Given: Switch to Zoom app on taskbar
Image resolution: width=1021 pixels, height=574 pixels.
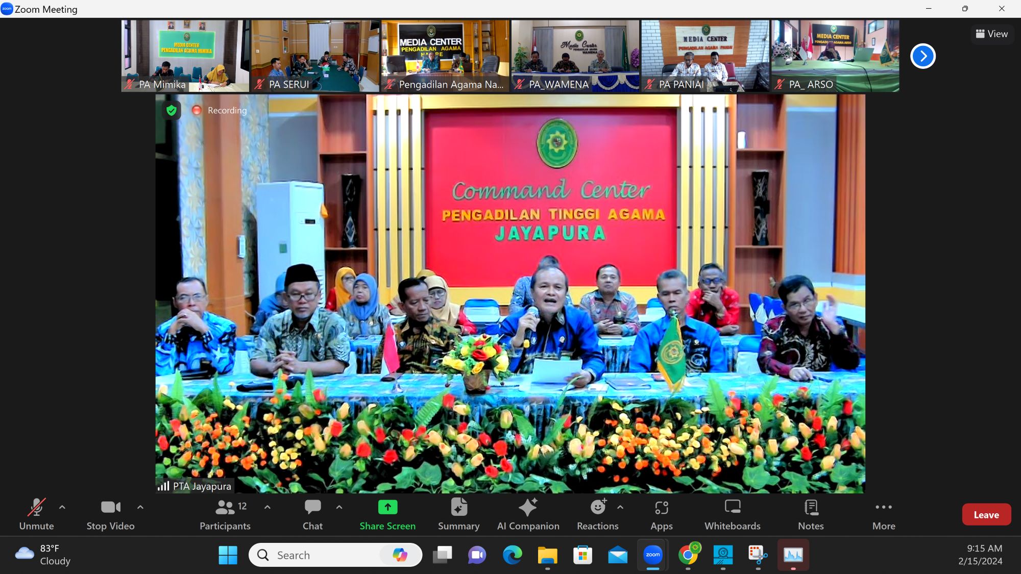Looking at the screenshot, I should pos(653,555).
